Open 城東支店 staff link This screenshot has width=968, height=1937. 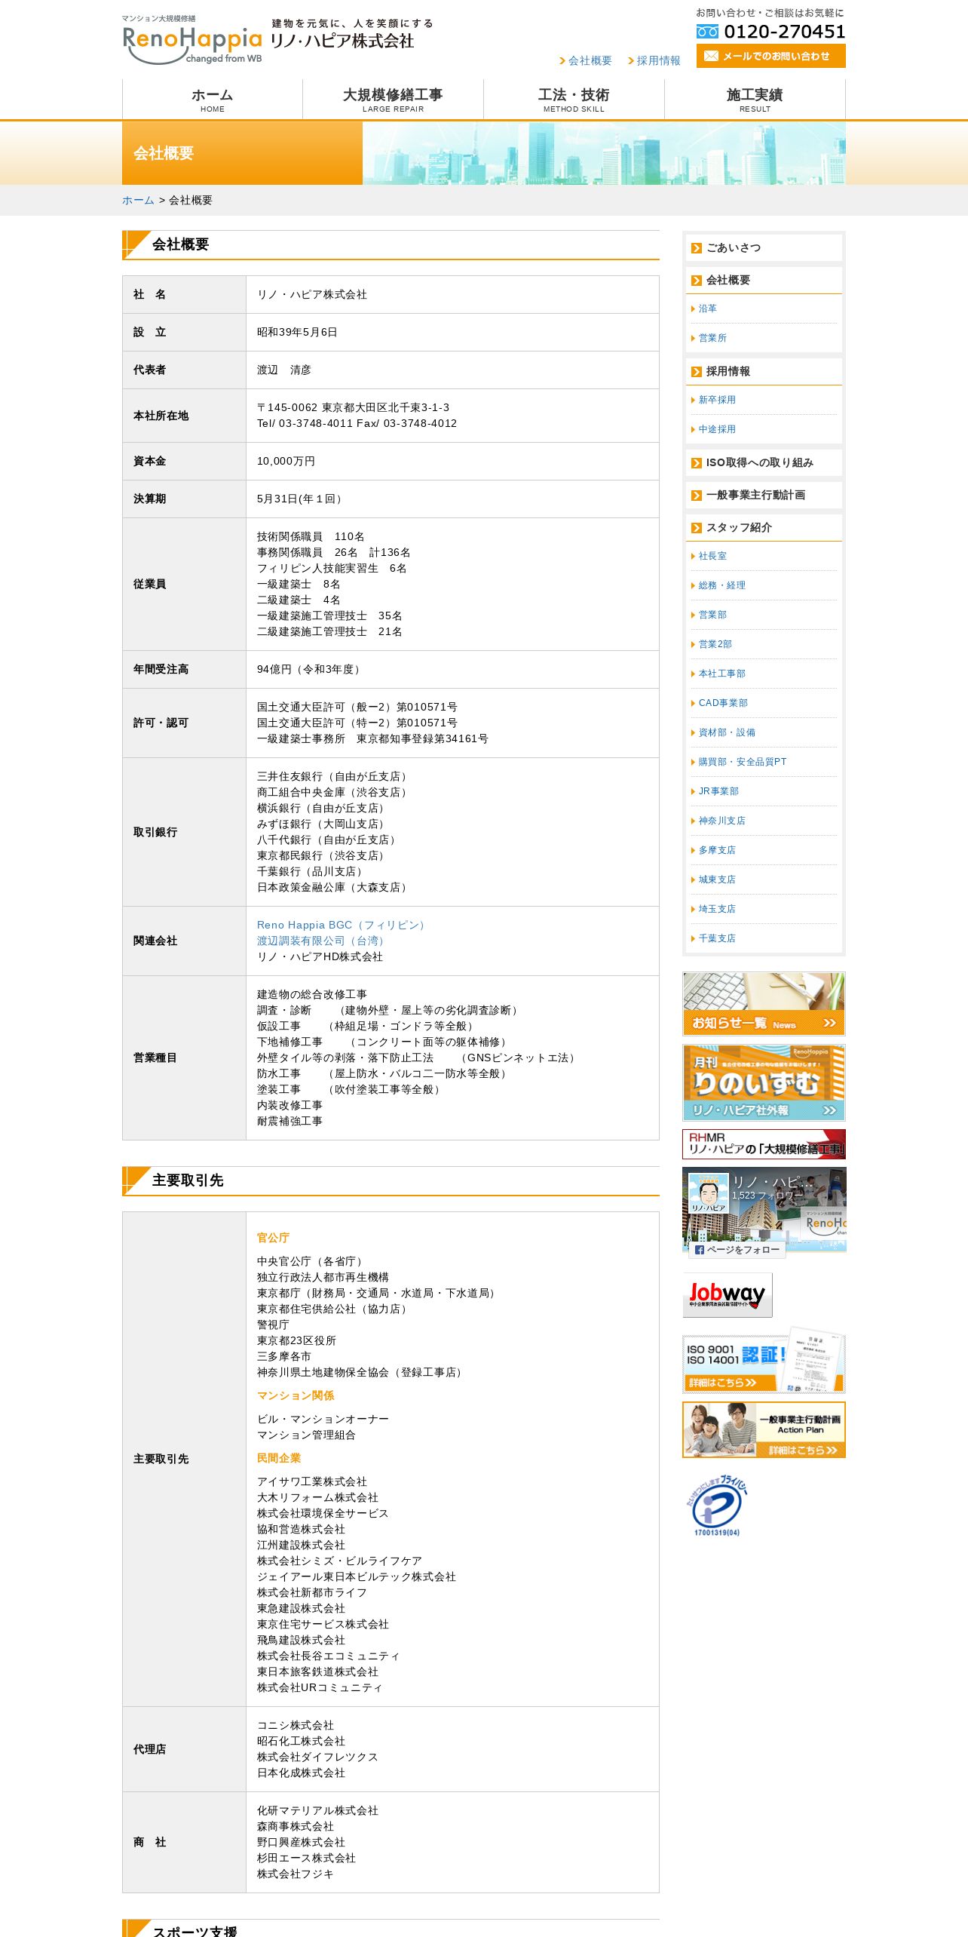pyautogui.click(x=716, y=879)
